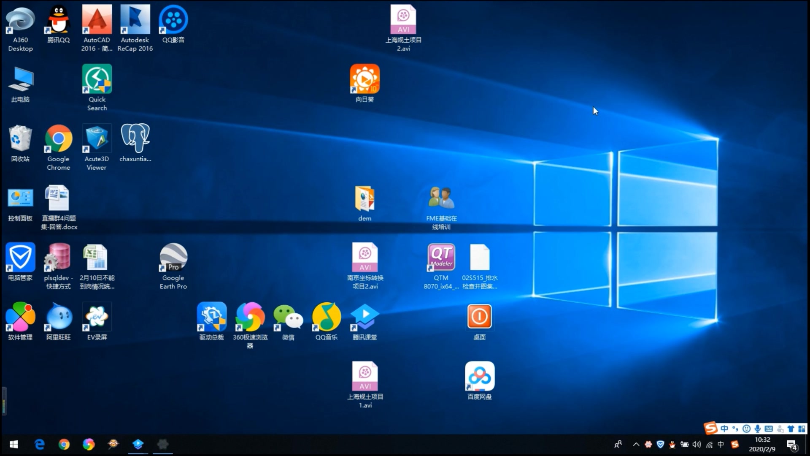Select the Google Earth Pro icon
810x456 pixels.
tap(173, 258)
